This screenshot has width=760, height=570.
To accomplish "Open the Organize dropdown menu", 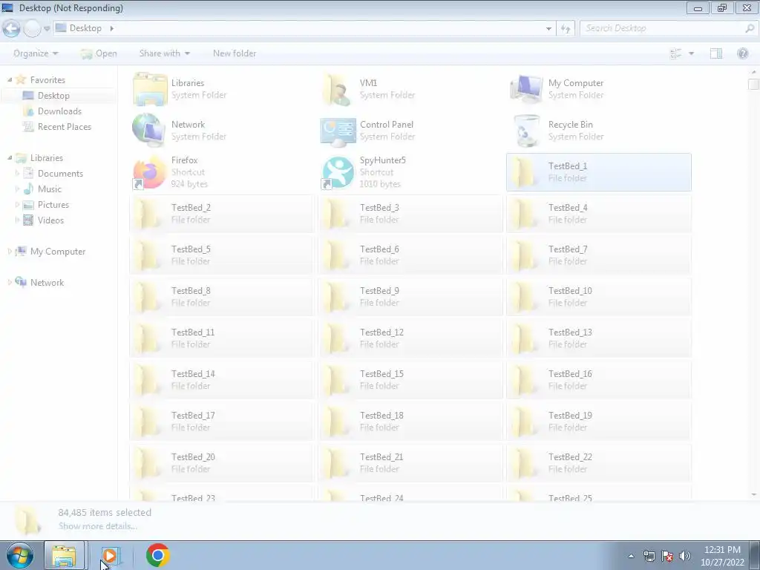I will tap(36, 53).
